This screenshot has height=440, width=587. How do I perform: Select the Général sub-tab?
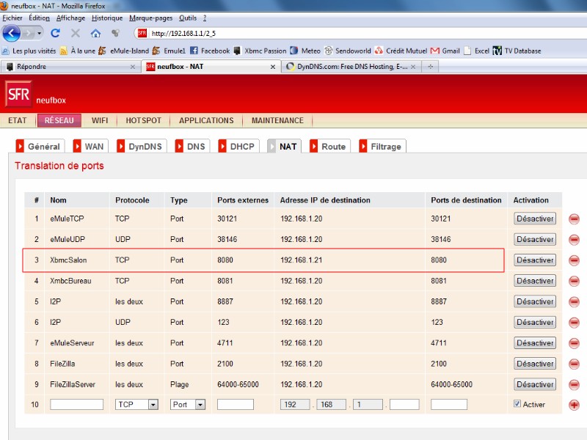[x=40, y=146]
